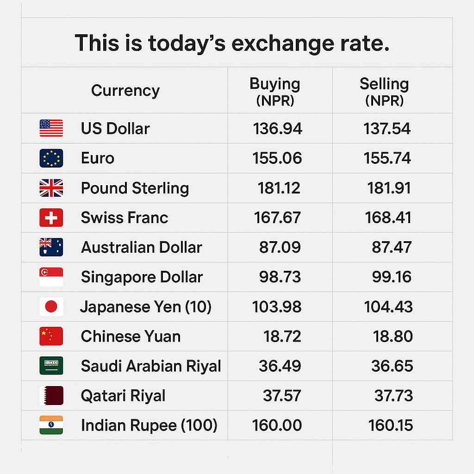Click the Japanese flag icon

(x=51, y=306)
